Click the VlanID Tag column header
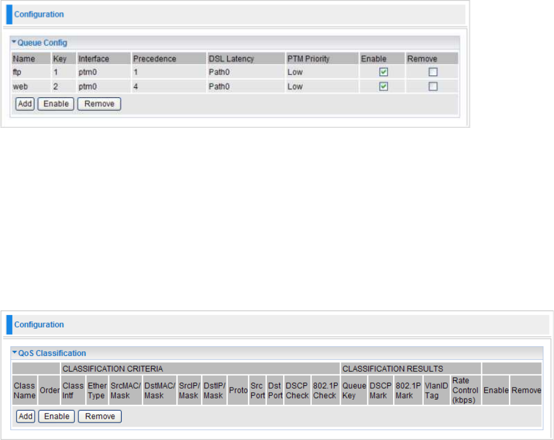554x440 pixels. [436, 390]
